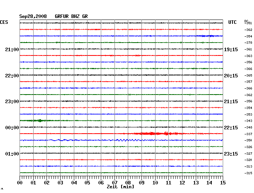Image resolution: width=254 pixels, height=193 pixels.
Task: Click the DC offset value -337
Action: point(248,134)
